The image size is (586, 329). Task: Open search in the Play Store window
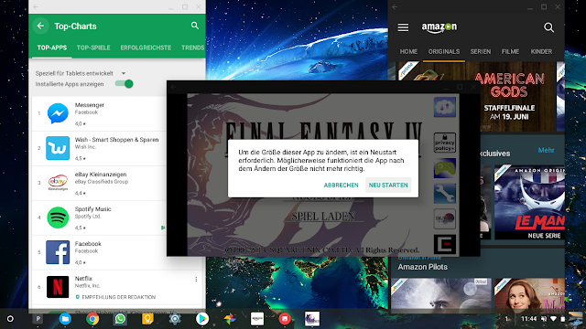coord(195,26)
